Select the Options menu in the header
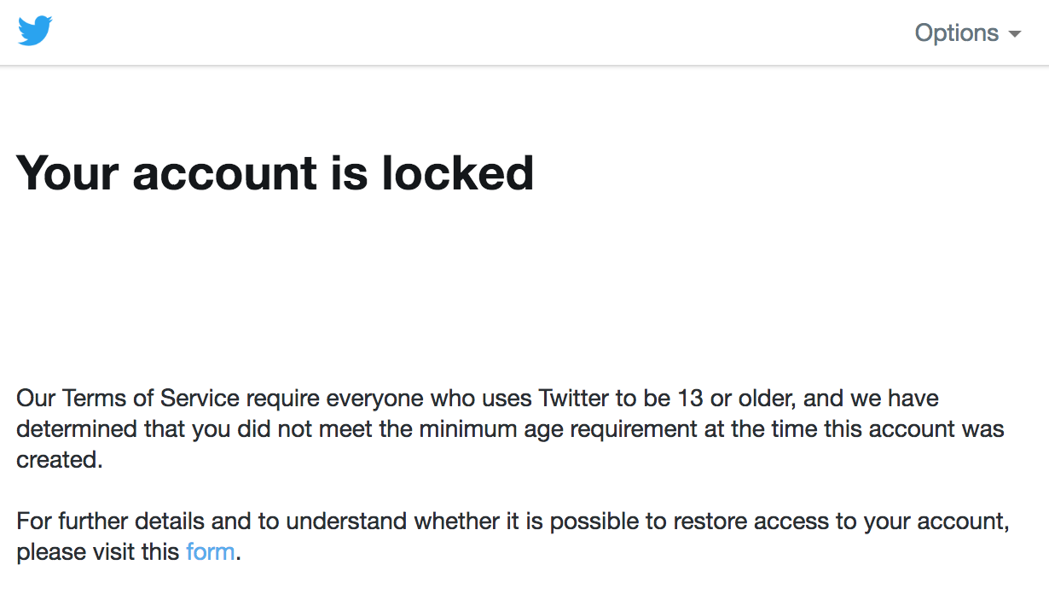 pyautogui.click(x=967, y=33)
